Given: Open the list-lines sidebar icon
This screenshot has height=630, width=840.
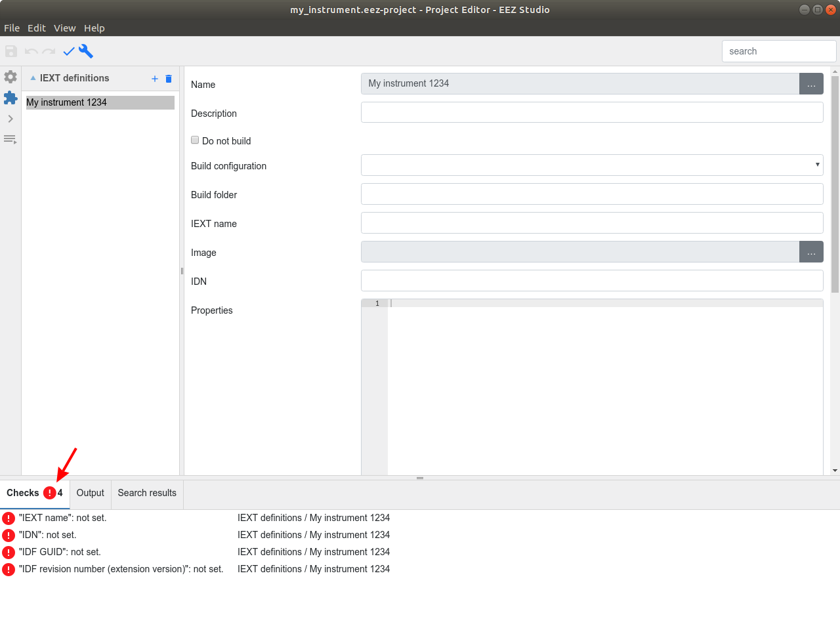Looking at the screenshot, I should (10, 139).
